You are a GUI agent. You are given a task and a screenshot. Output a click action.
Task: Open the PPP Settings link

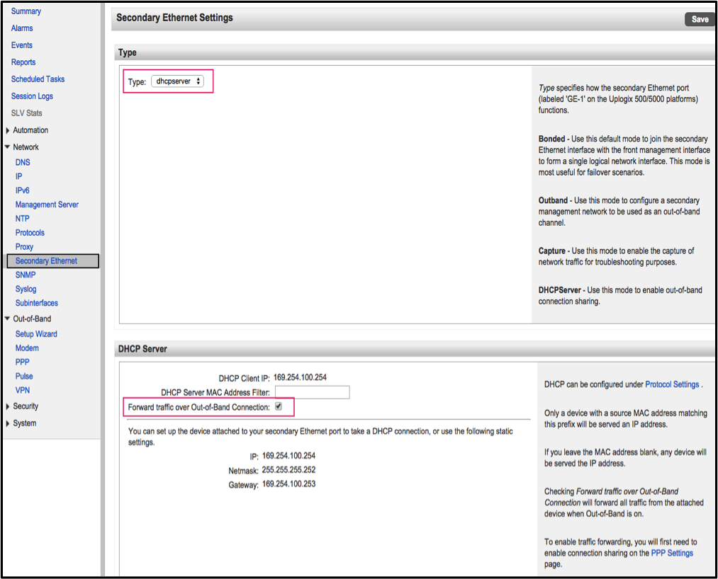(x=672, y=553)
